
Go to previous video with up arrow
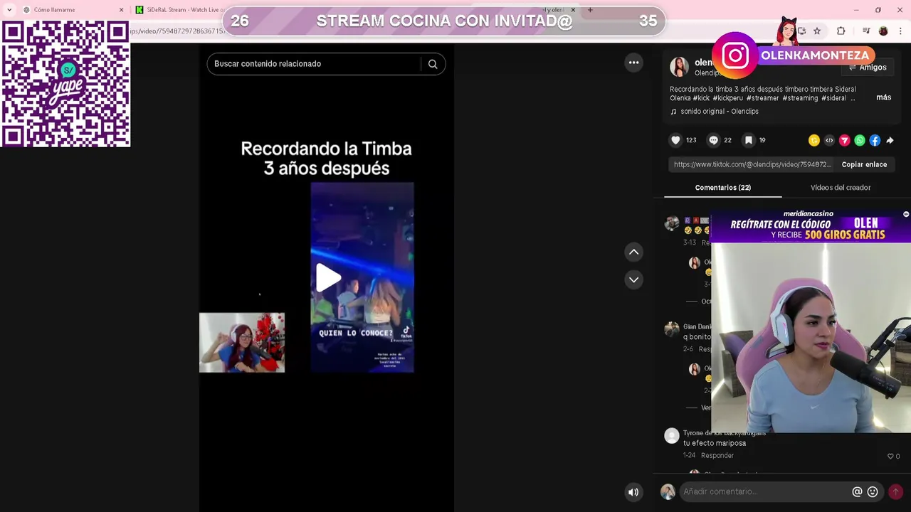[633, 252]
